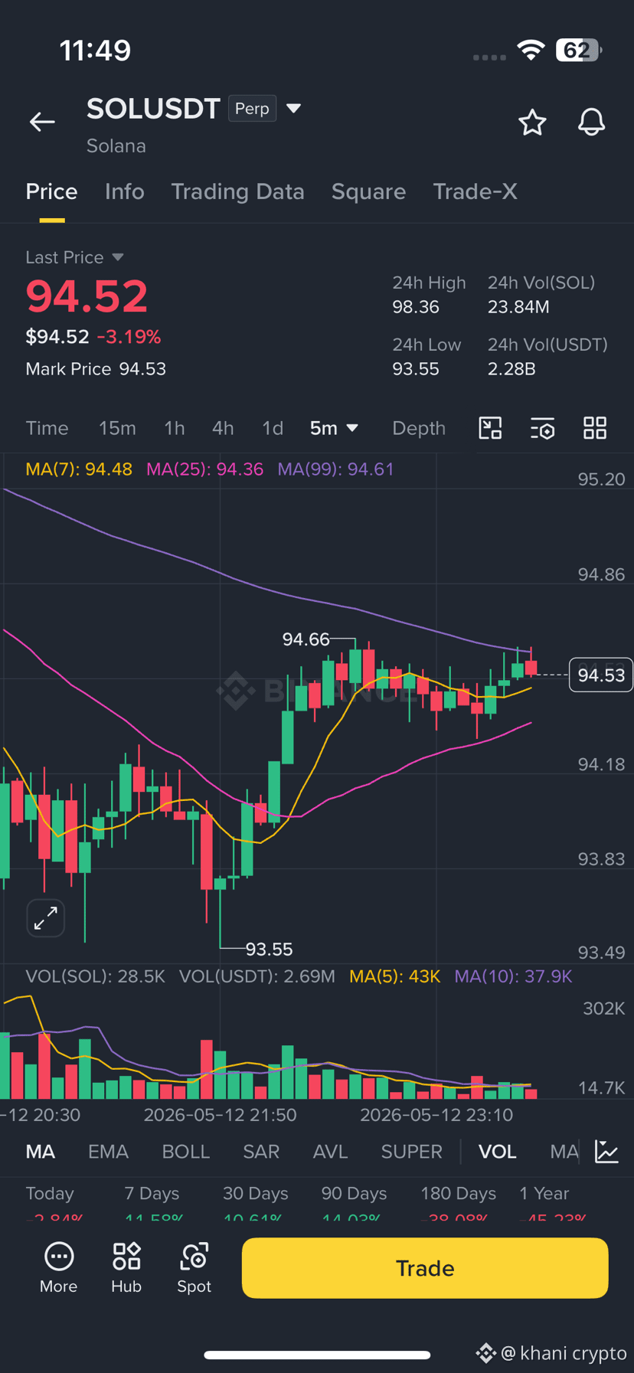The image size is (634, 1373).
Task: Switch to the Price tab
Action: pos(51,191)
